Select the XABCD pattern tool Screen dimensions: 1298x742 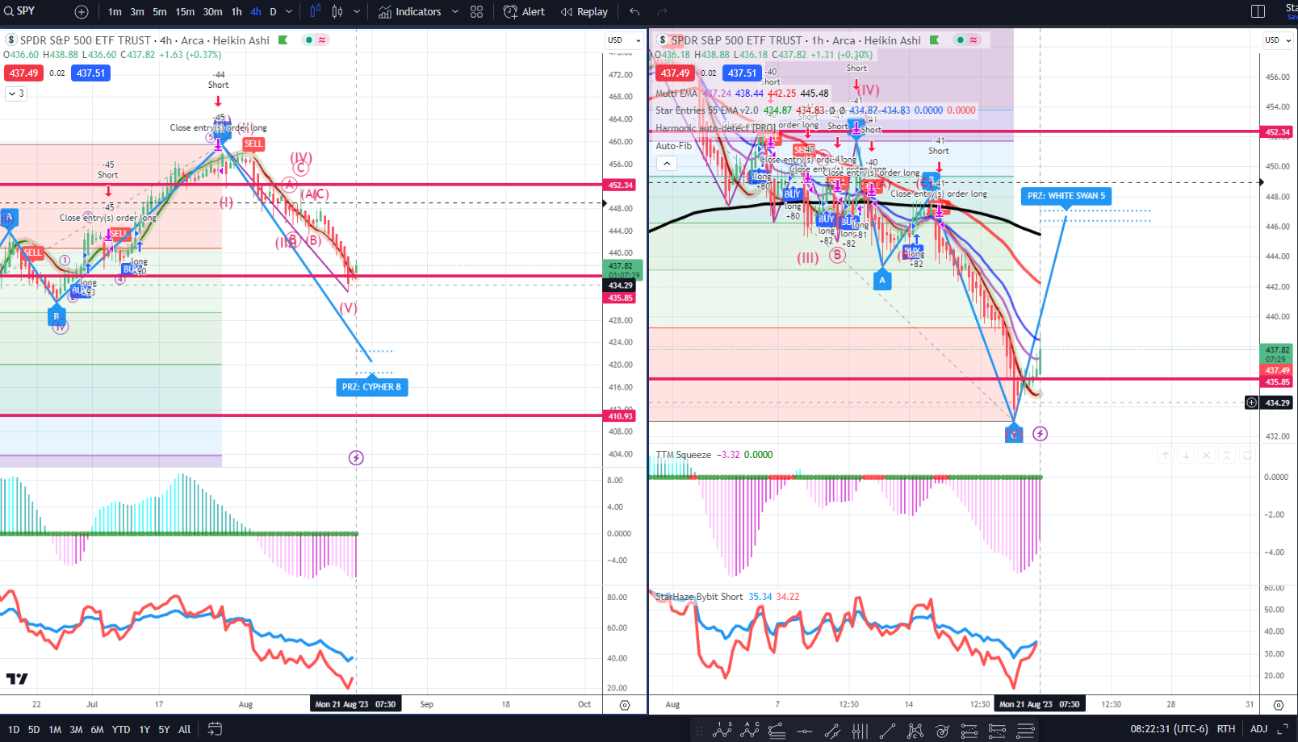[915, 732]
